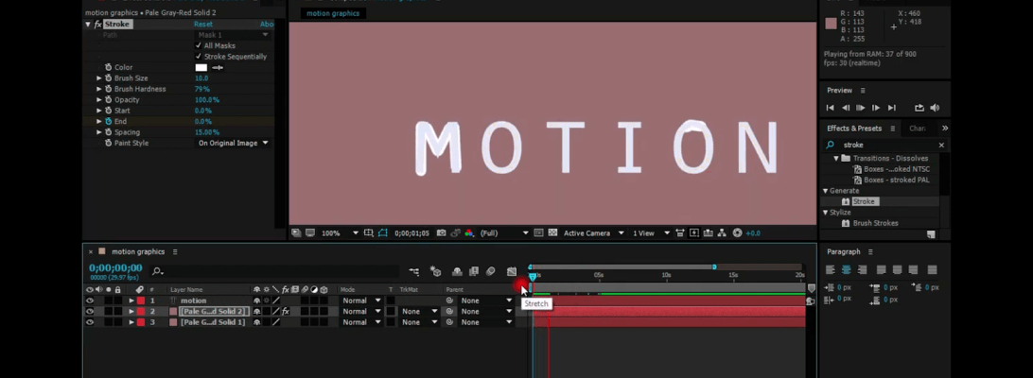Reset the Stroke effect
This screenshot has width=1033, height=378.
203,24
